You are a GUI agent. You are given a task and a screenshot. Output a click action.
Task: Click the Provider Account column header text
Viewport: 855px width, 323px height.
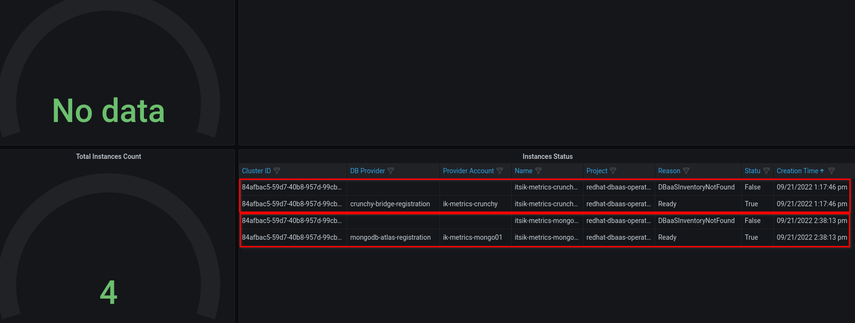(468, 171)
